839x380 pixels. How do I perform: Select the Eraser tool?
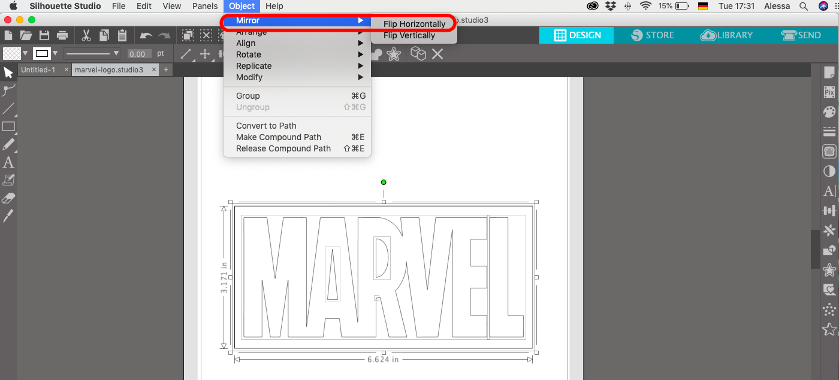coord(8,198)
